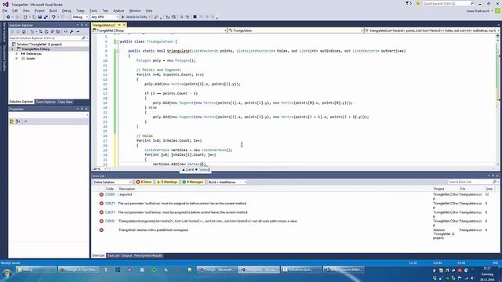Click the search magnifier in Solution Explorer
Screen dimensions: 502x282
[84, 38]
